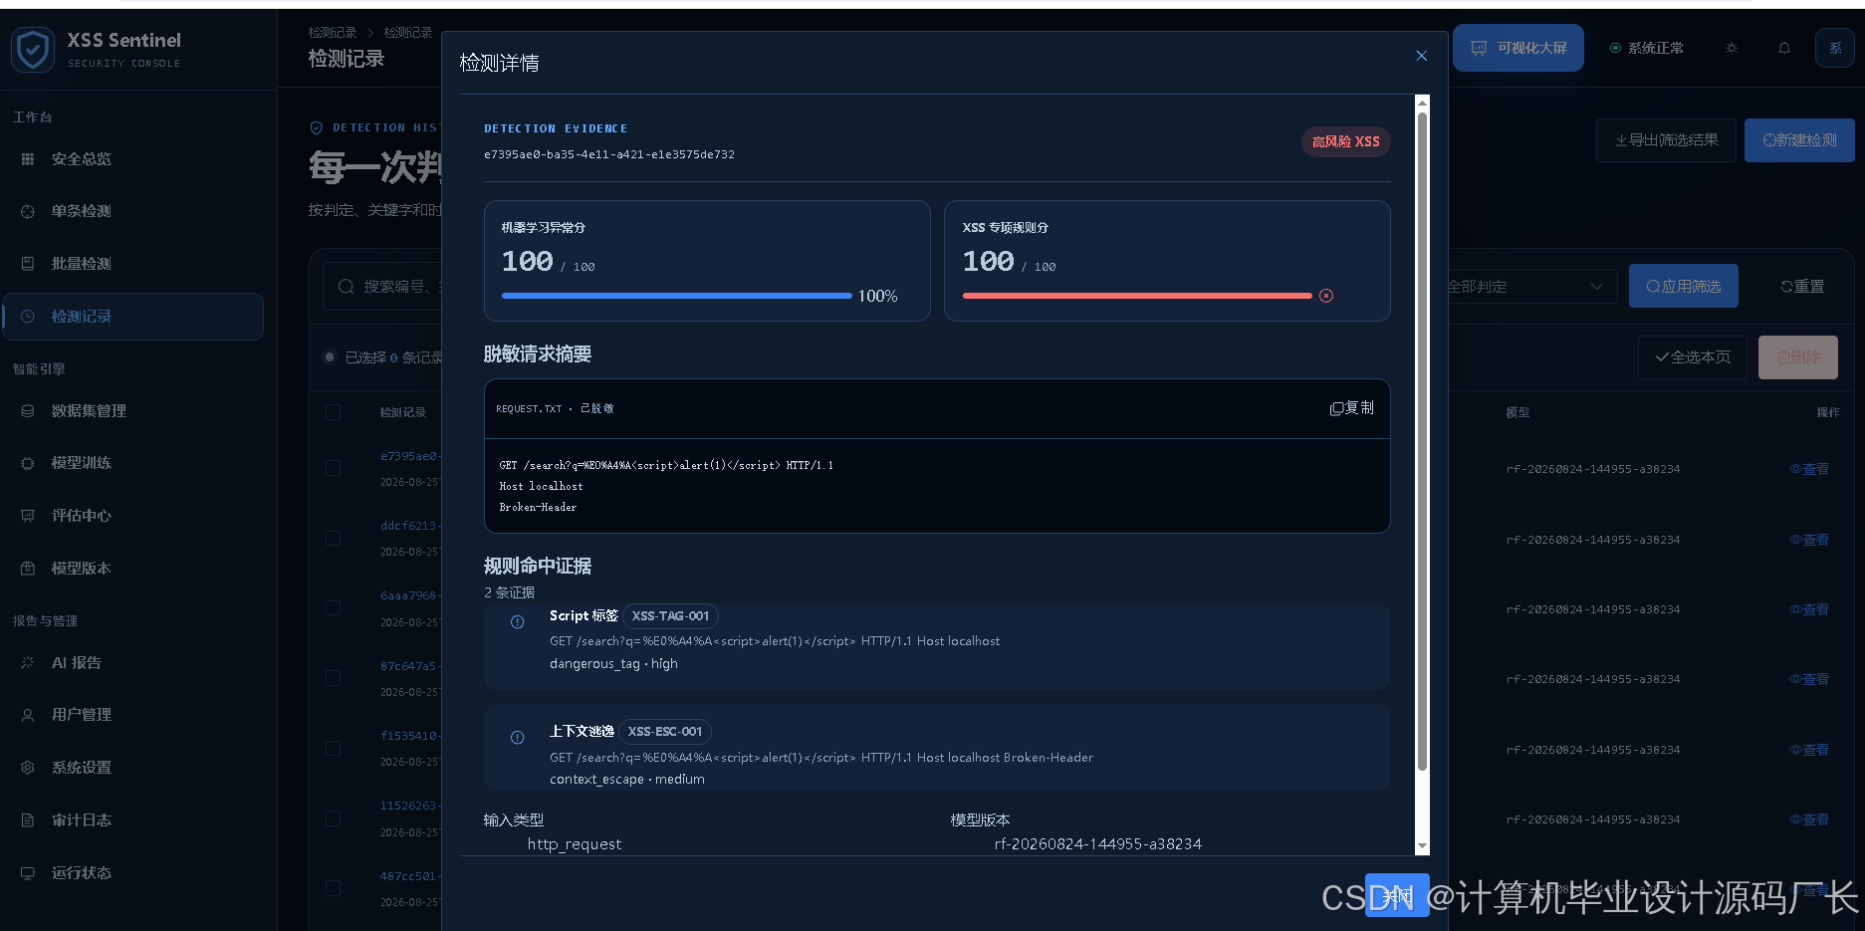Open the 可视化大屏 button

pyautogui.click(x=1518, y=48)
